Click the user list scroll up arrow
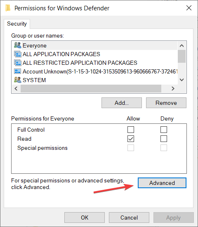The height and width of the screenshot is (227, 198). tap(181, 46)
